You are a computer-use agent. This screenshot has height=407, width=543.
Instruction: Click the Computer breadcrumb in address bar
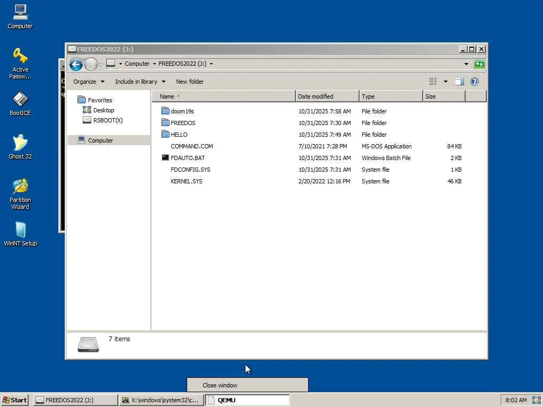pos(137,64)
